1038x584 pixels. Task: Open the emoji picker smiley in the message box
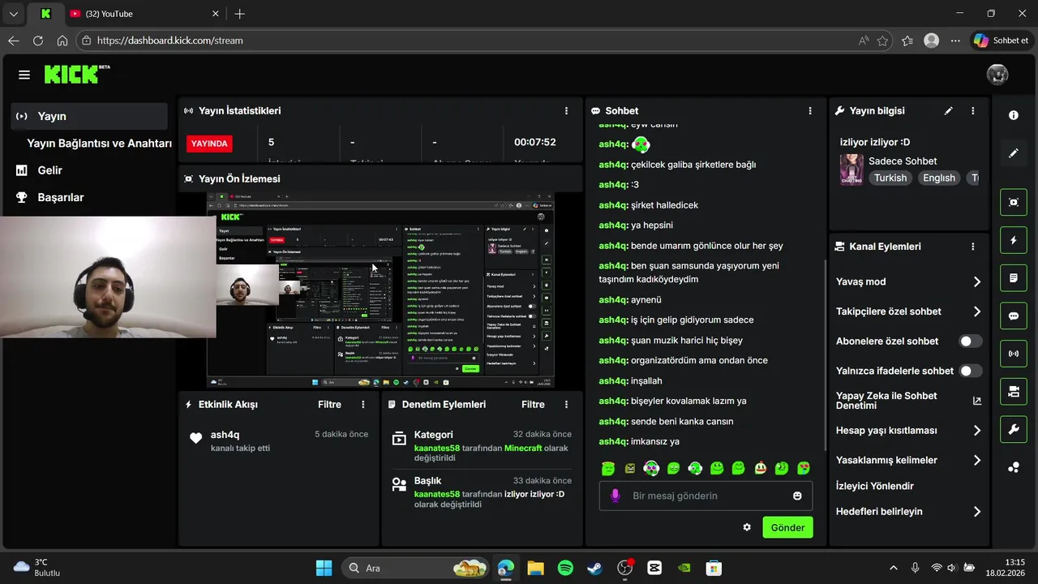(797, 496)
